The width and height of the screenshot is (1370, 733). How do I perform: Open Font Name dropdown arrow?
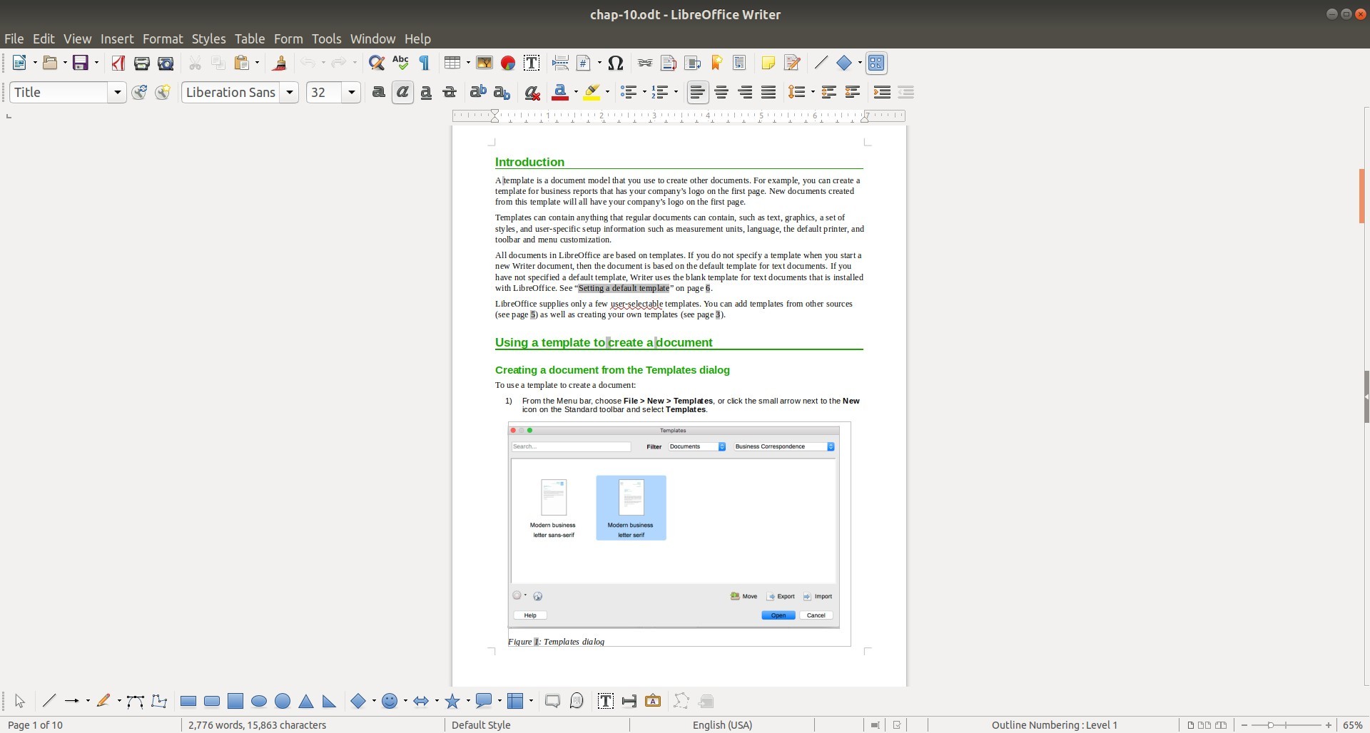pos(290,92)
